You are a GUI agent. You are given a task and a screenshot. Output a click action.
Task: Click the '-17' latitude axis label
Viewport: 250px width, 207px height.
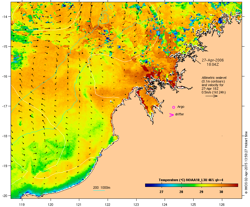coord(5,106)
